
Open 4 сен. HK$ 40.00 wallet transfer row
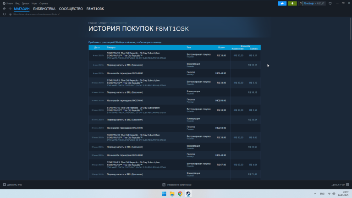pos(175,73)
